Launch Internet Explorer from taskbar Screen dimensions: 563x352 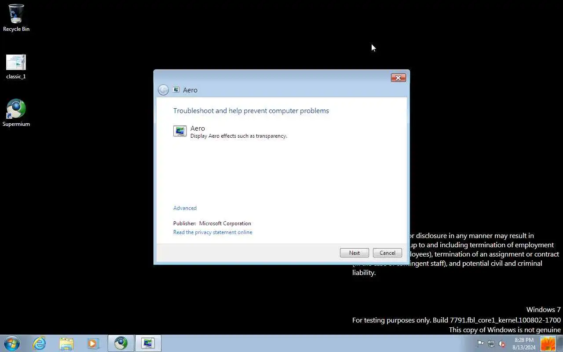(40, 343)
